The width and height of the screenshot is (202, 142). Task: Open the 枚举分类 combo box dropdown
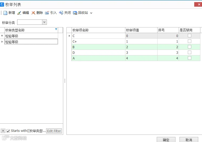click(x=44, y=22)
